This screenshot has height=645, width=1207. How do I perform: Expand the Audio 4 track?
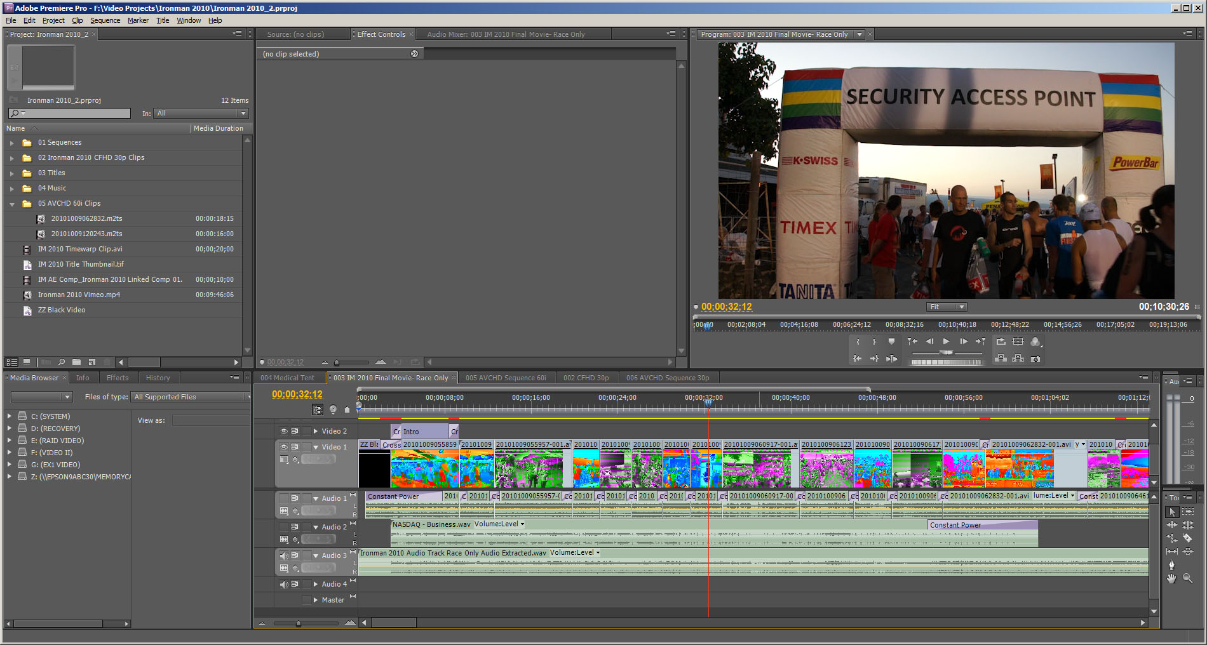316,584
